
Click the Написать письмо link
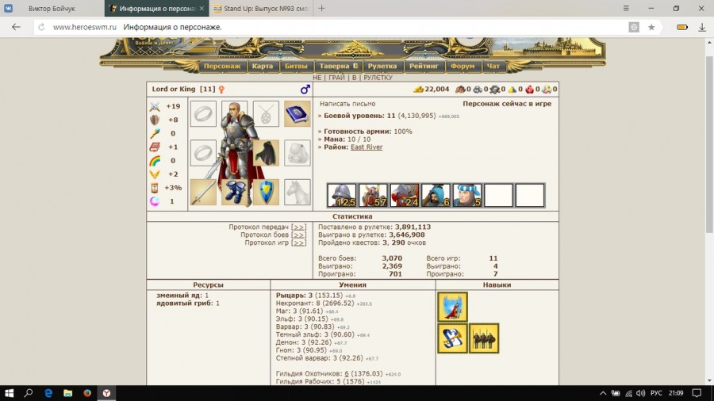(347, 104)
